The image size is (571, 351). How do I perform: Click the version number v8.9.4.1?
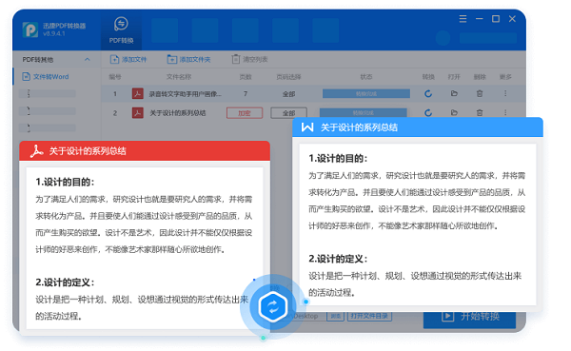(x=54, y=33)
